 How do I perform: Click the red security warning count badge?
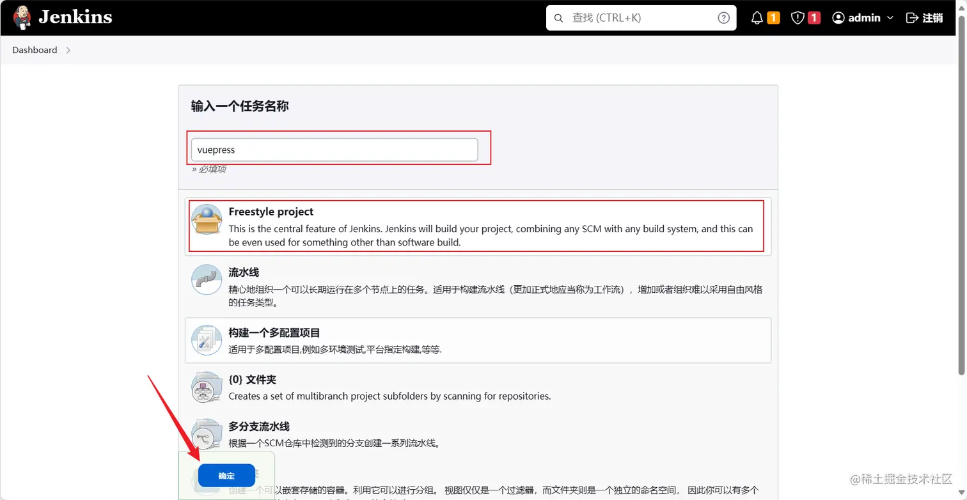tap(814, 18)
